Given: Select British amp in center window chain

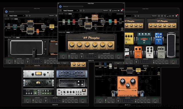Looking at the screenshot, I should pos(95,17).
